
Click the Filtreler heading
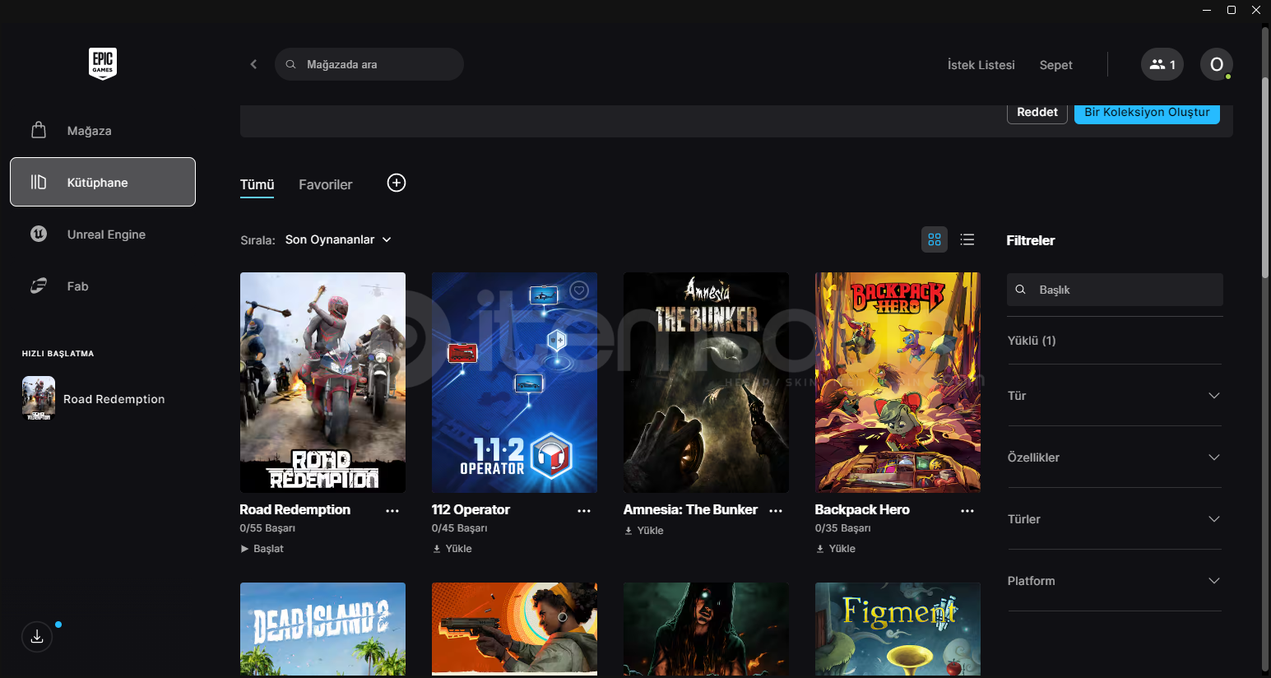click(x=1031, y=240)
